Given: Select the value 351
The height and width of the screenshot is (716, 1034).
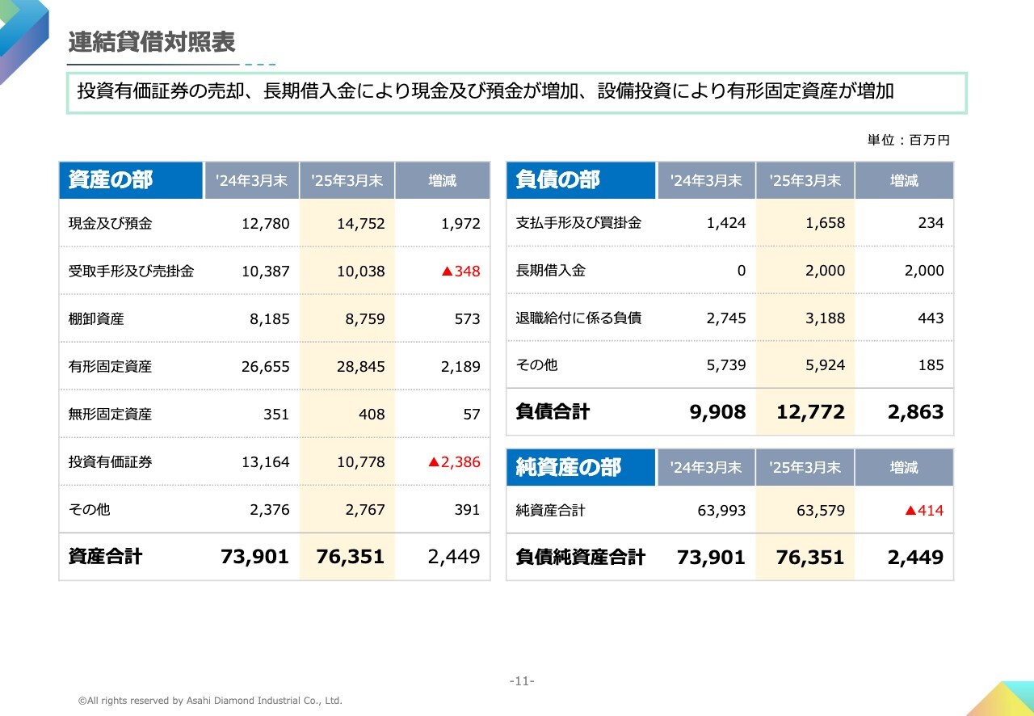Looking at the screenshot, I should point(276,415).
